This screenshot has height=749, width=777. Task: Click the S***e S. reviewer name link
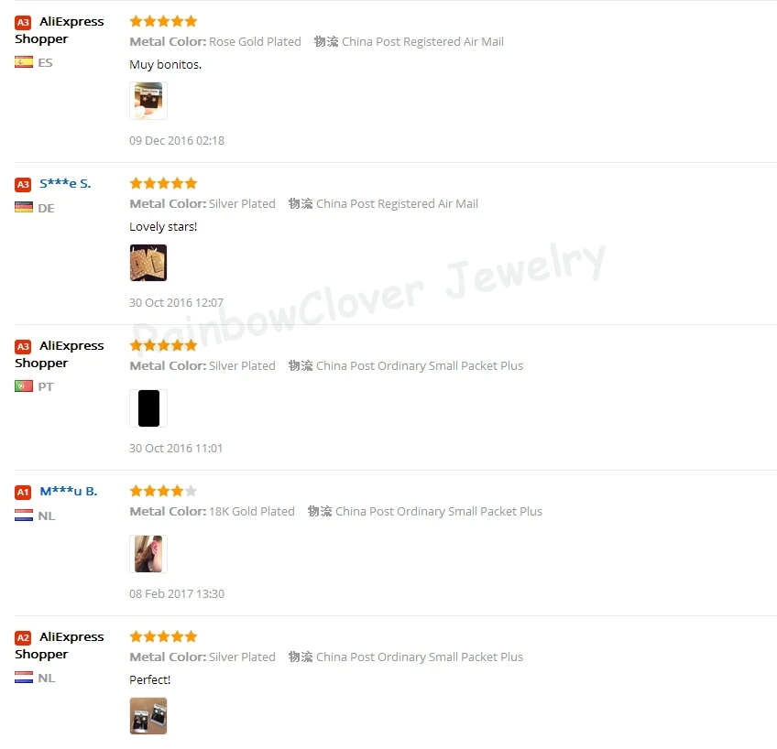point(65,184)
